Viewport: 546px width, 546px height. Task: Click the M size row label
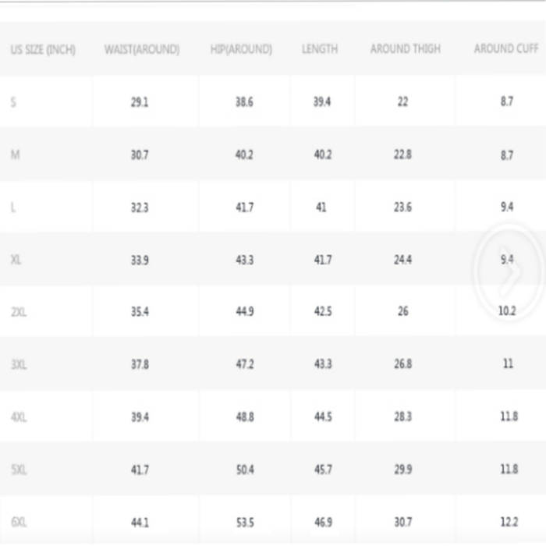point(15,154)
